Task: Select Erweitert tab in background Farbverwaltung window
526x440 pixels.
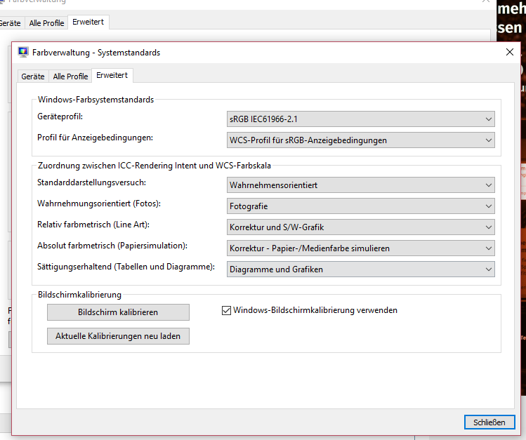Action: (x=88, y=22)
